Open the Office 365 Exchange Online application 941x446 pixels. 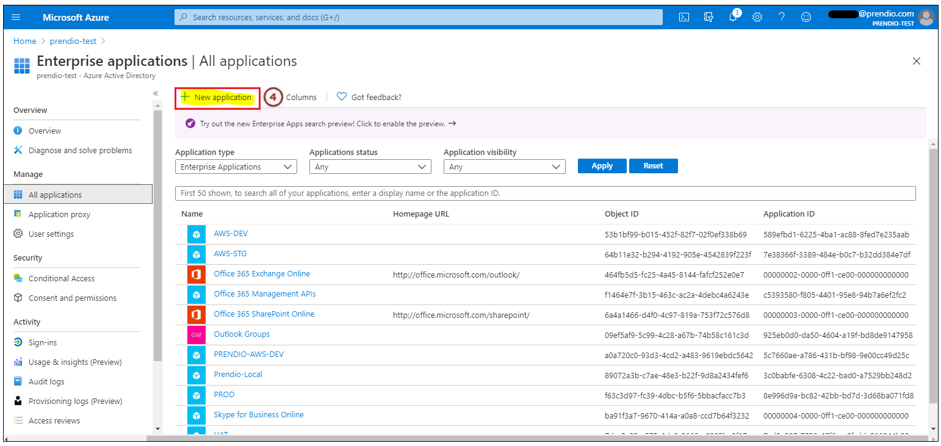(261, 273)
